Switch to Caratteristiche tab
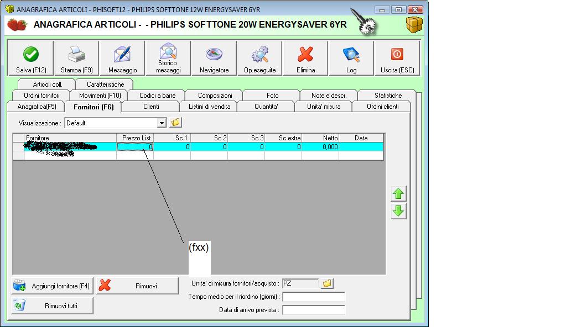Viewport: 561px width, 327px height. click(105, 85)
